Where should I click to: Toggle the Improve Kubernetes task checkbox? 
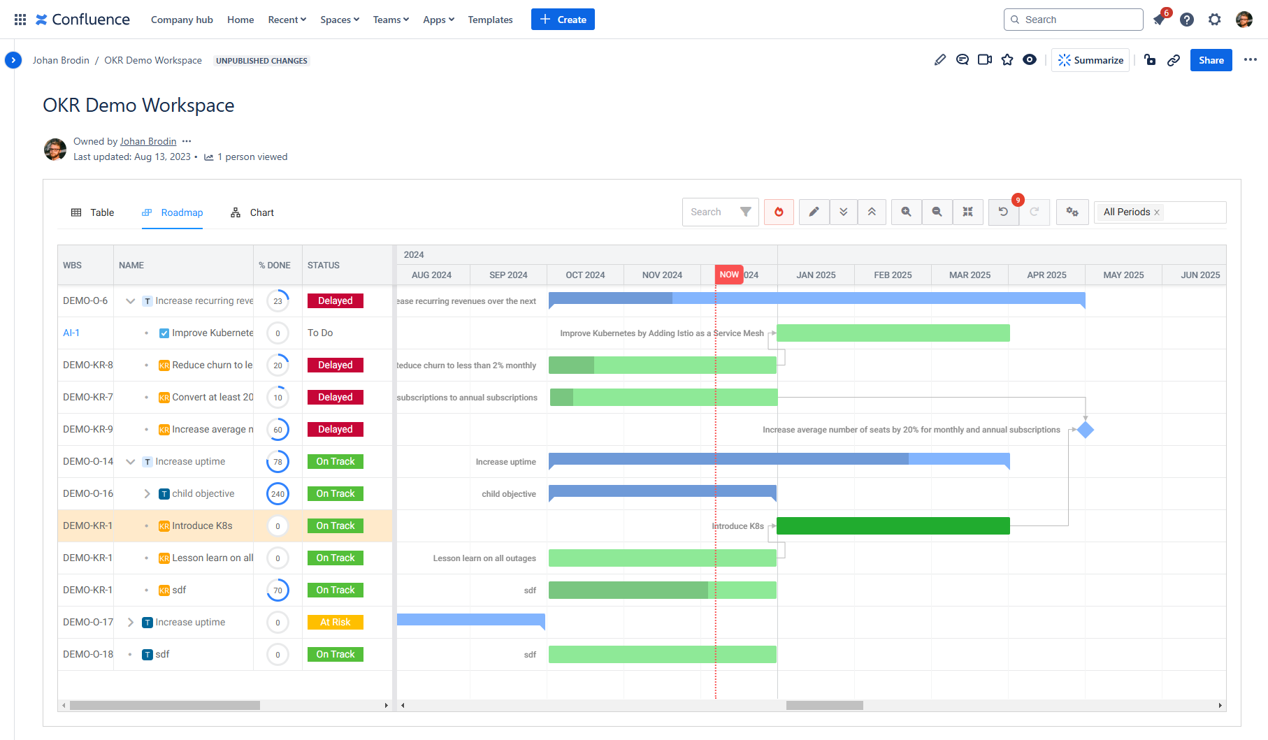click(x=164, y=333)
